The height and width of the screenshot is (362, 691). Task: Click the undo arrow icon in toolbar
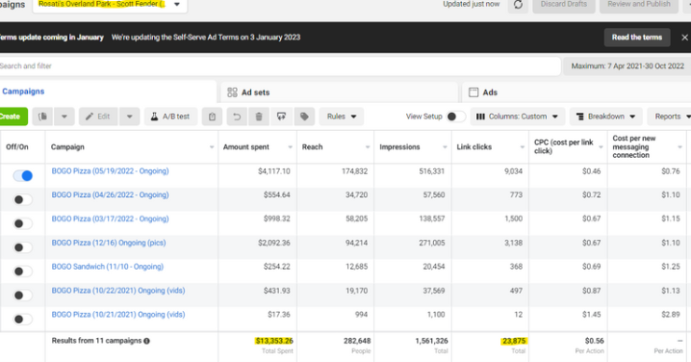point(237,116)
